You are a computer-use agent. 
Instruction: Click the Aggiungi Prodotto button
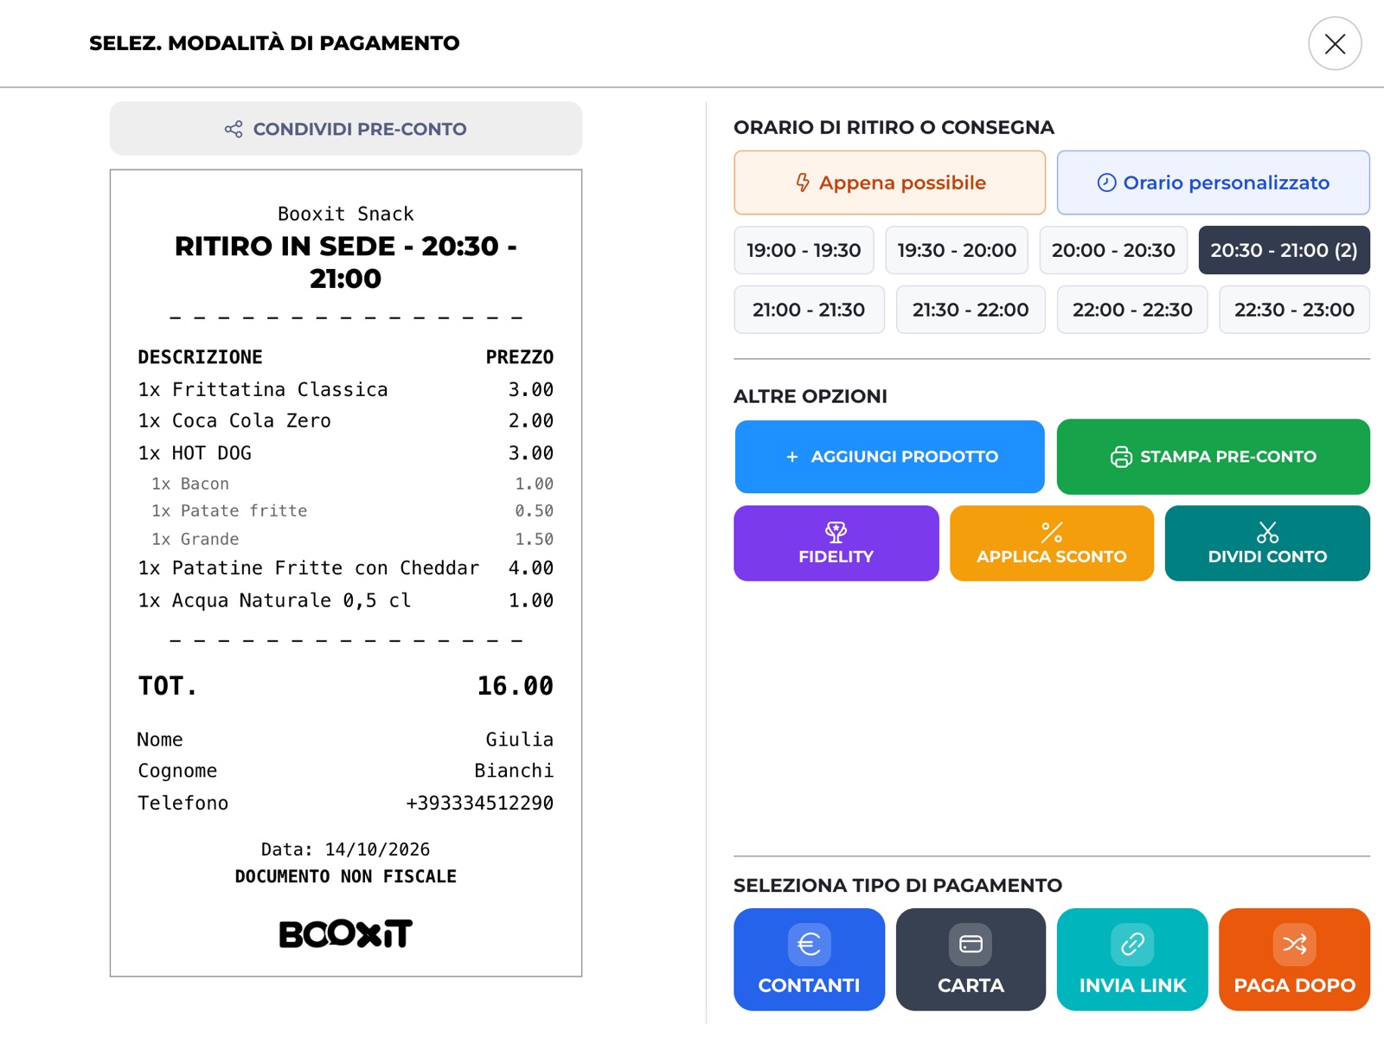point(889,457)
